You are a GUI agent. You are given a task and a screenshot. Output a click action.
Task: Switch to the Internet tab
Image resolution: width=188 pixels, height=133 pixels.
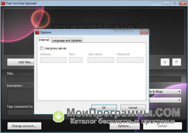44,40
